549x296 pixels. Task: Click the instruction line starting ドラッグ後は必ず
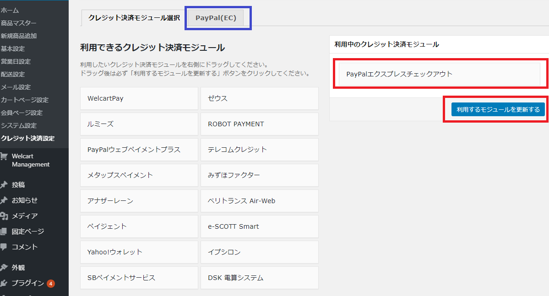195,74
